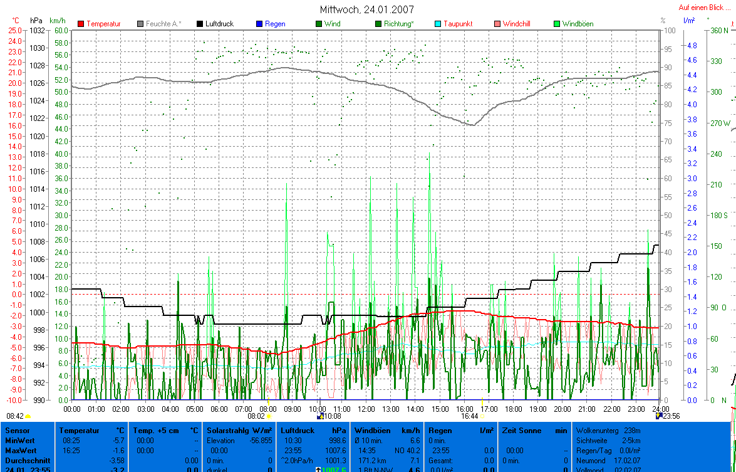Image resolution: width=736 pixels, height=472 pixels.
Task: Click the moon icon beside 23:56
Action: tap(658, 416)
